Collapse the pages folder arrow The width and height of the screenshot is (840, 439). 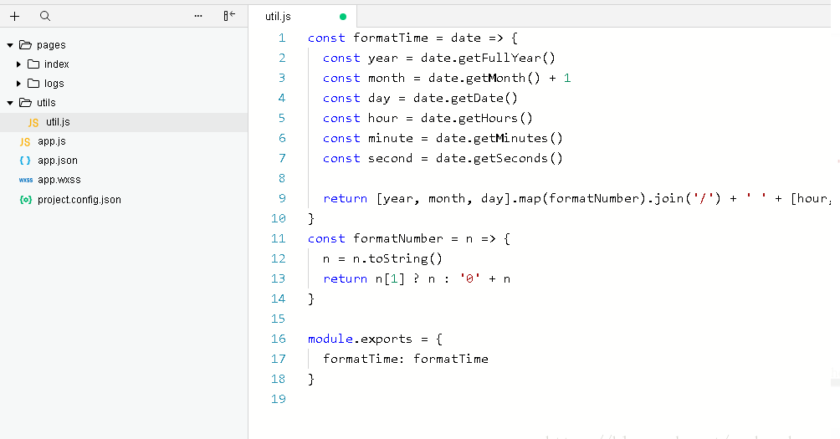[10, 45]
